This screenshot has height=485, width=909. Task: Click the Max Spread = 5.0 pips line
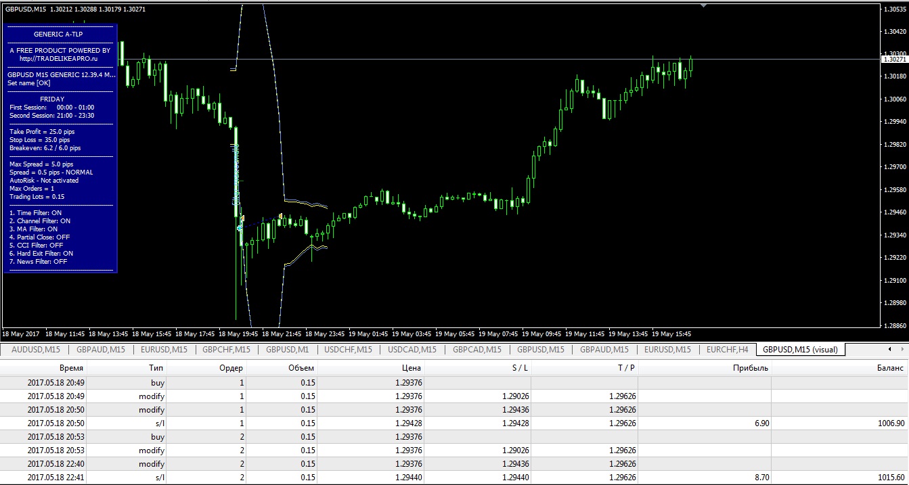tap(41, 164)
